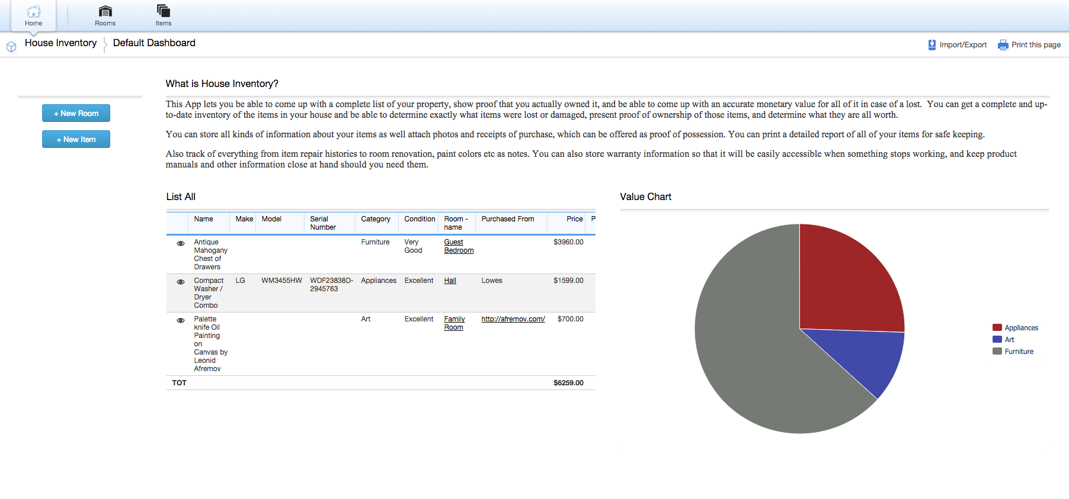Open the Items section icon

coord(164,11)
